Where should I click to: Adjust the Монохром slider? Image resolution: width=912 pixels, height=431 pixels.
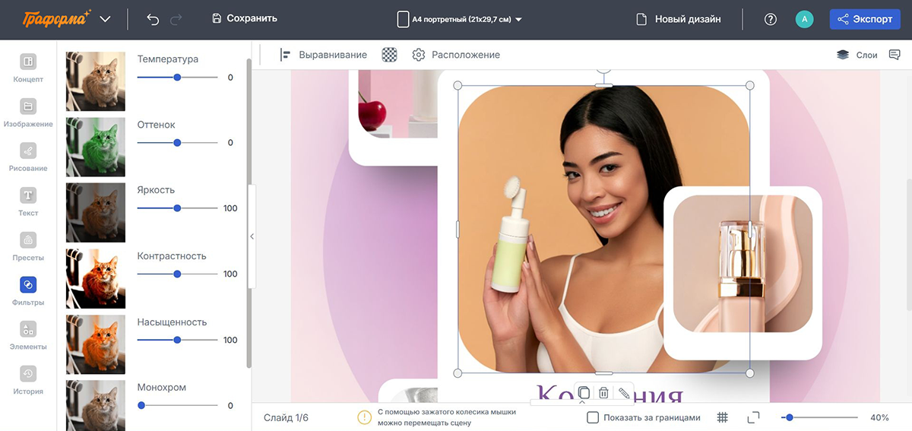tap(177, 405)
